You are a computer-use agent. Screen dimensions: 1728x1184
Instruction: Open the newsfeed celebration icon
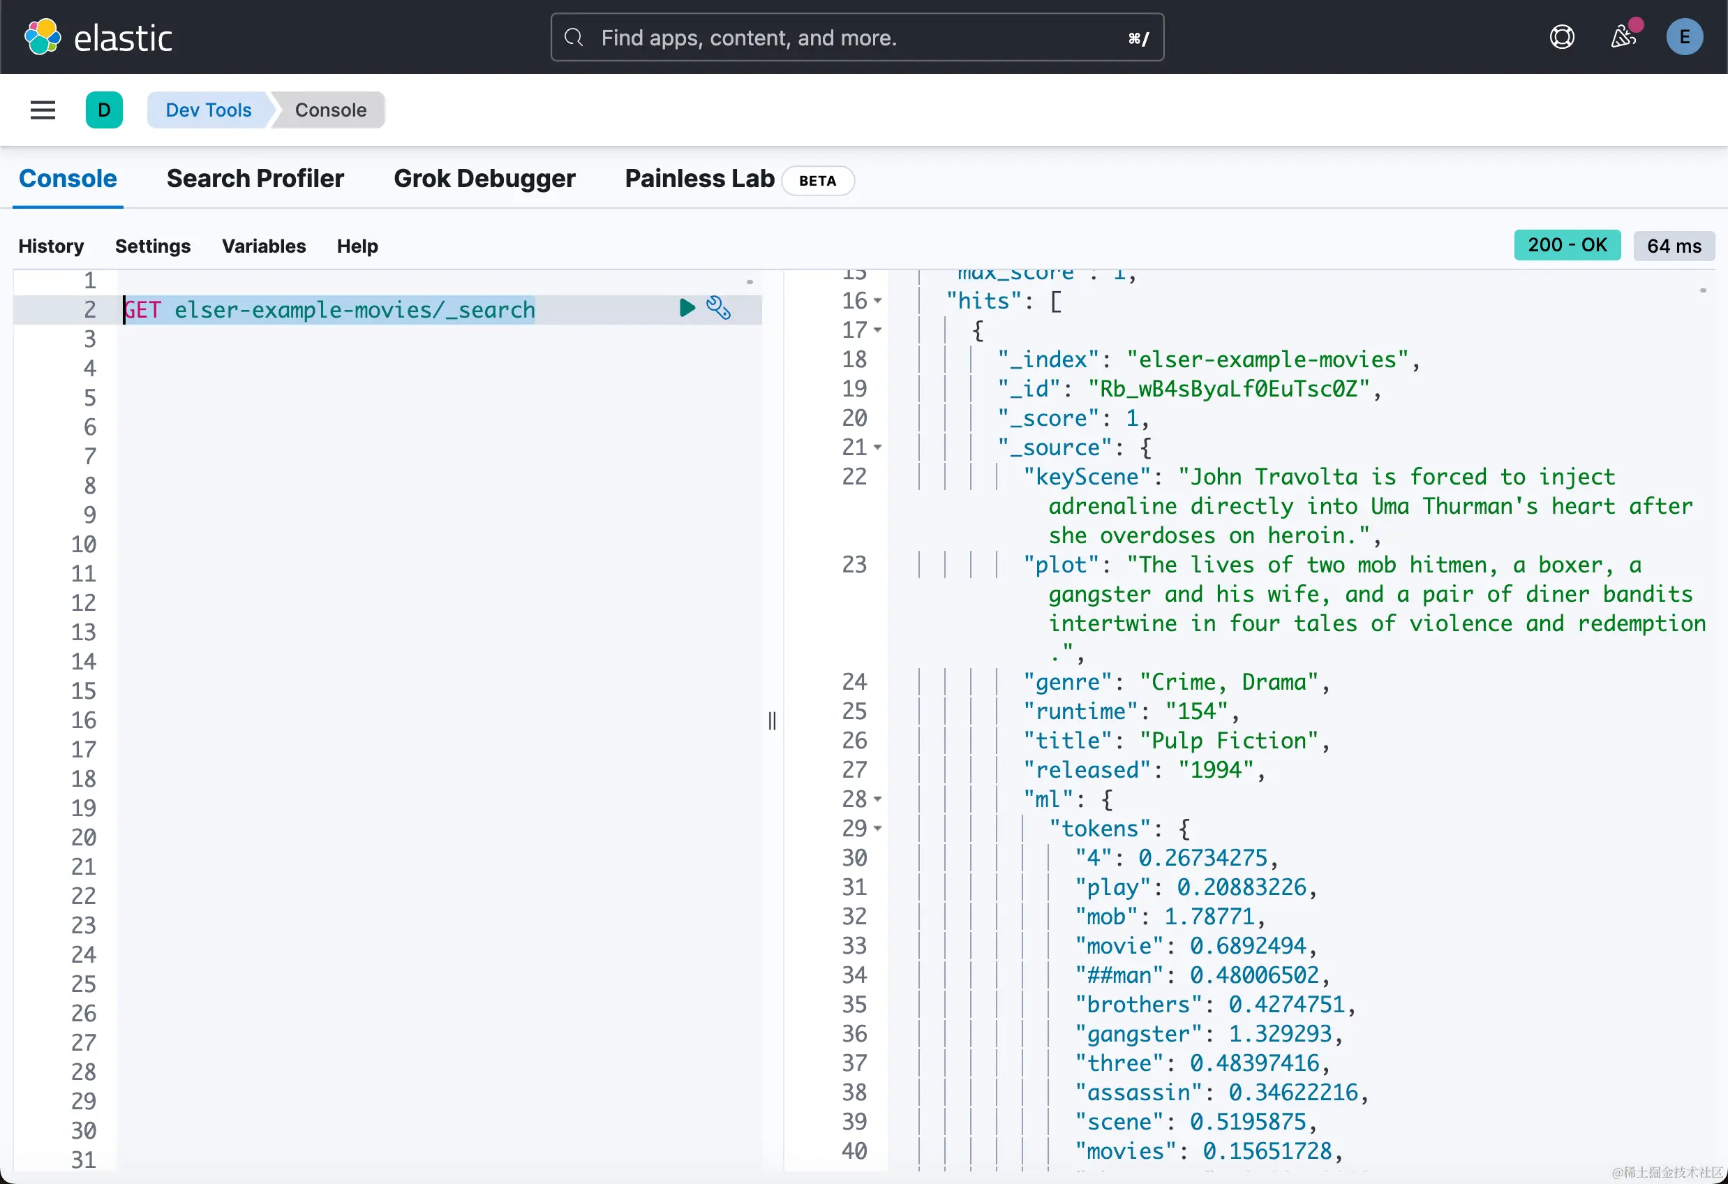1623,37
